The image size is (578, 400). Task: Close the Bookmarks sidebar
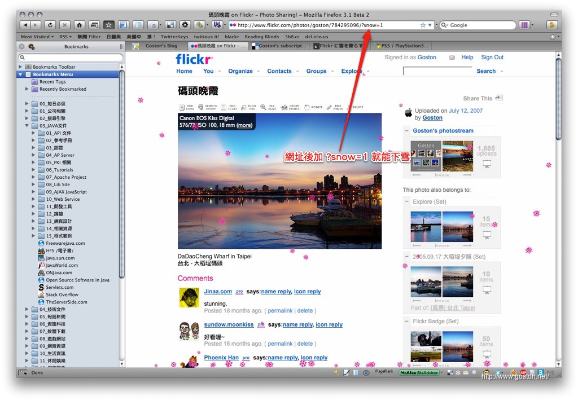[22, 46]
